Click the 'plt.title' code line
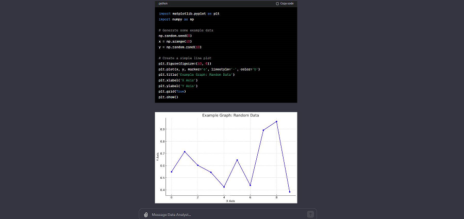This screenshot has height=219, width=464. pyautogui.click(x=196, y=75)
